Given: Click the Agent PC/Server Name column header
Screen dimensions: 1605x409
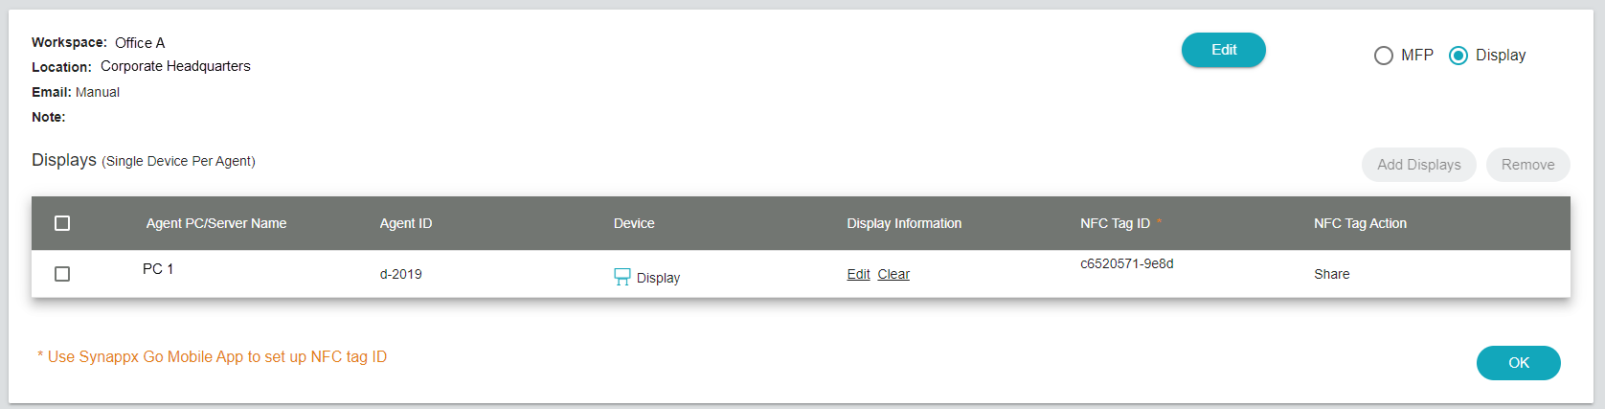Looking at the screenshot, I should coord(215,223).
